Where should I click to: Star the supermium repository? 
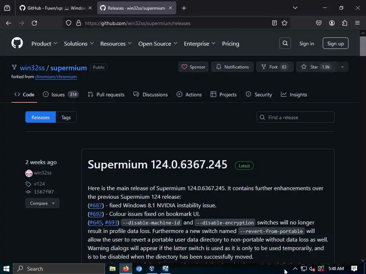pos(316,67)
